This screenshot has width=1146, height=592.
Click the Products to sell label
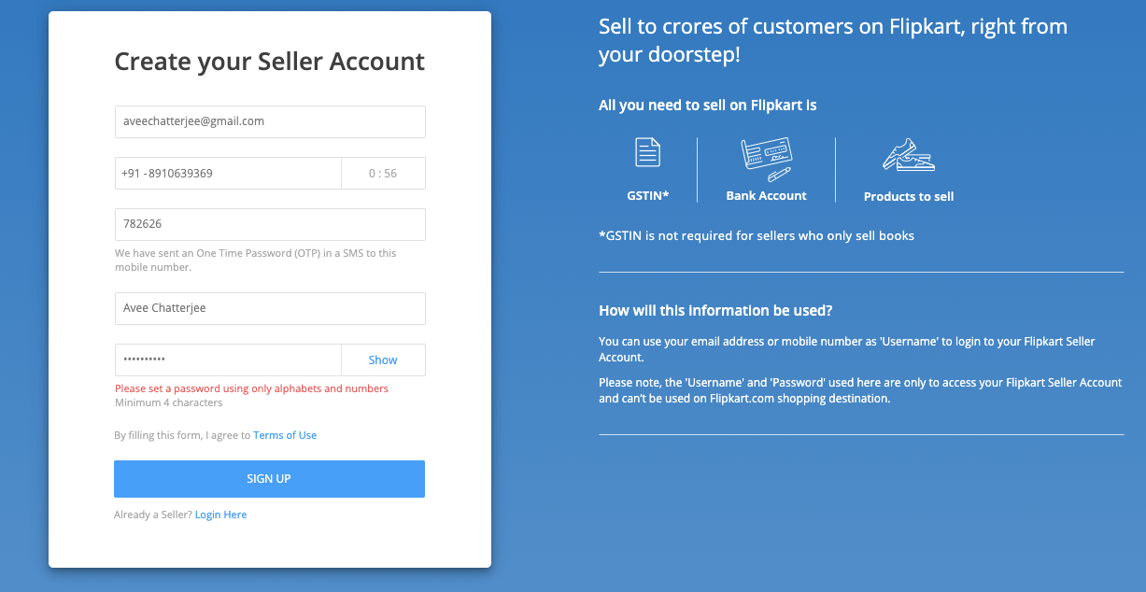point(909,196)
